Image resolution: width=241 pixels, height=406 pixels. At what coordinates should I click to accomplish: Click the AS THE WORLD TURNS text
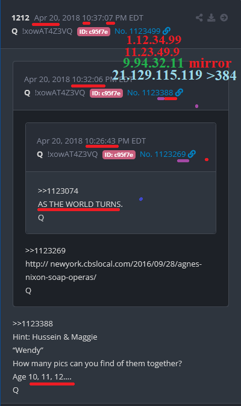point(80,205)
